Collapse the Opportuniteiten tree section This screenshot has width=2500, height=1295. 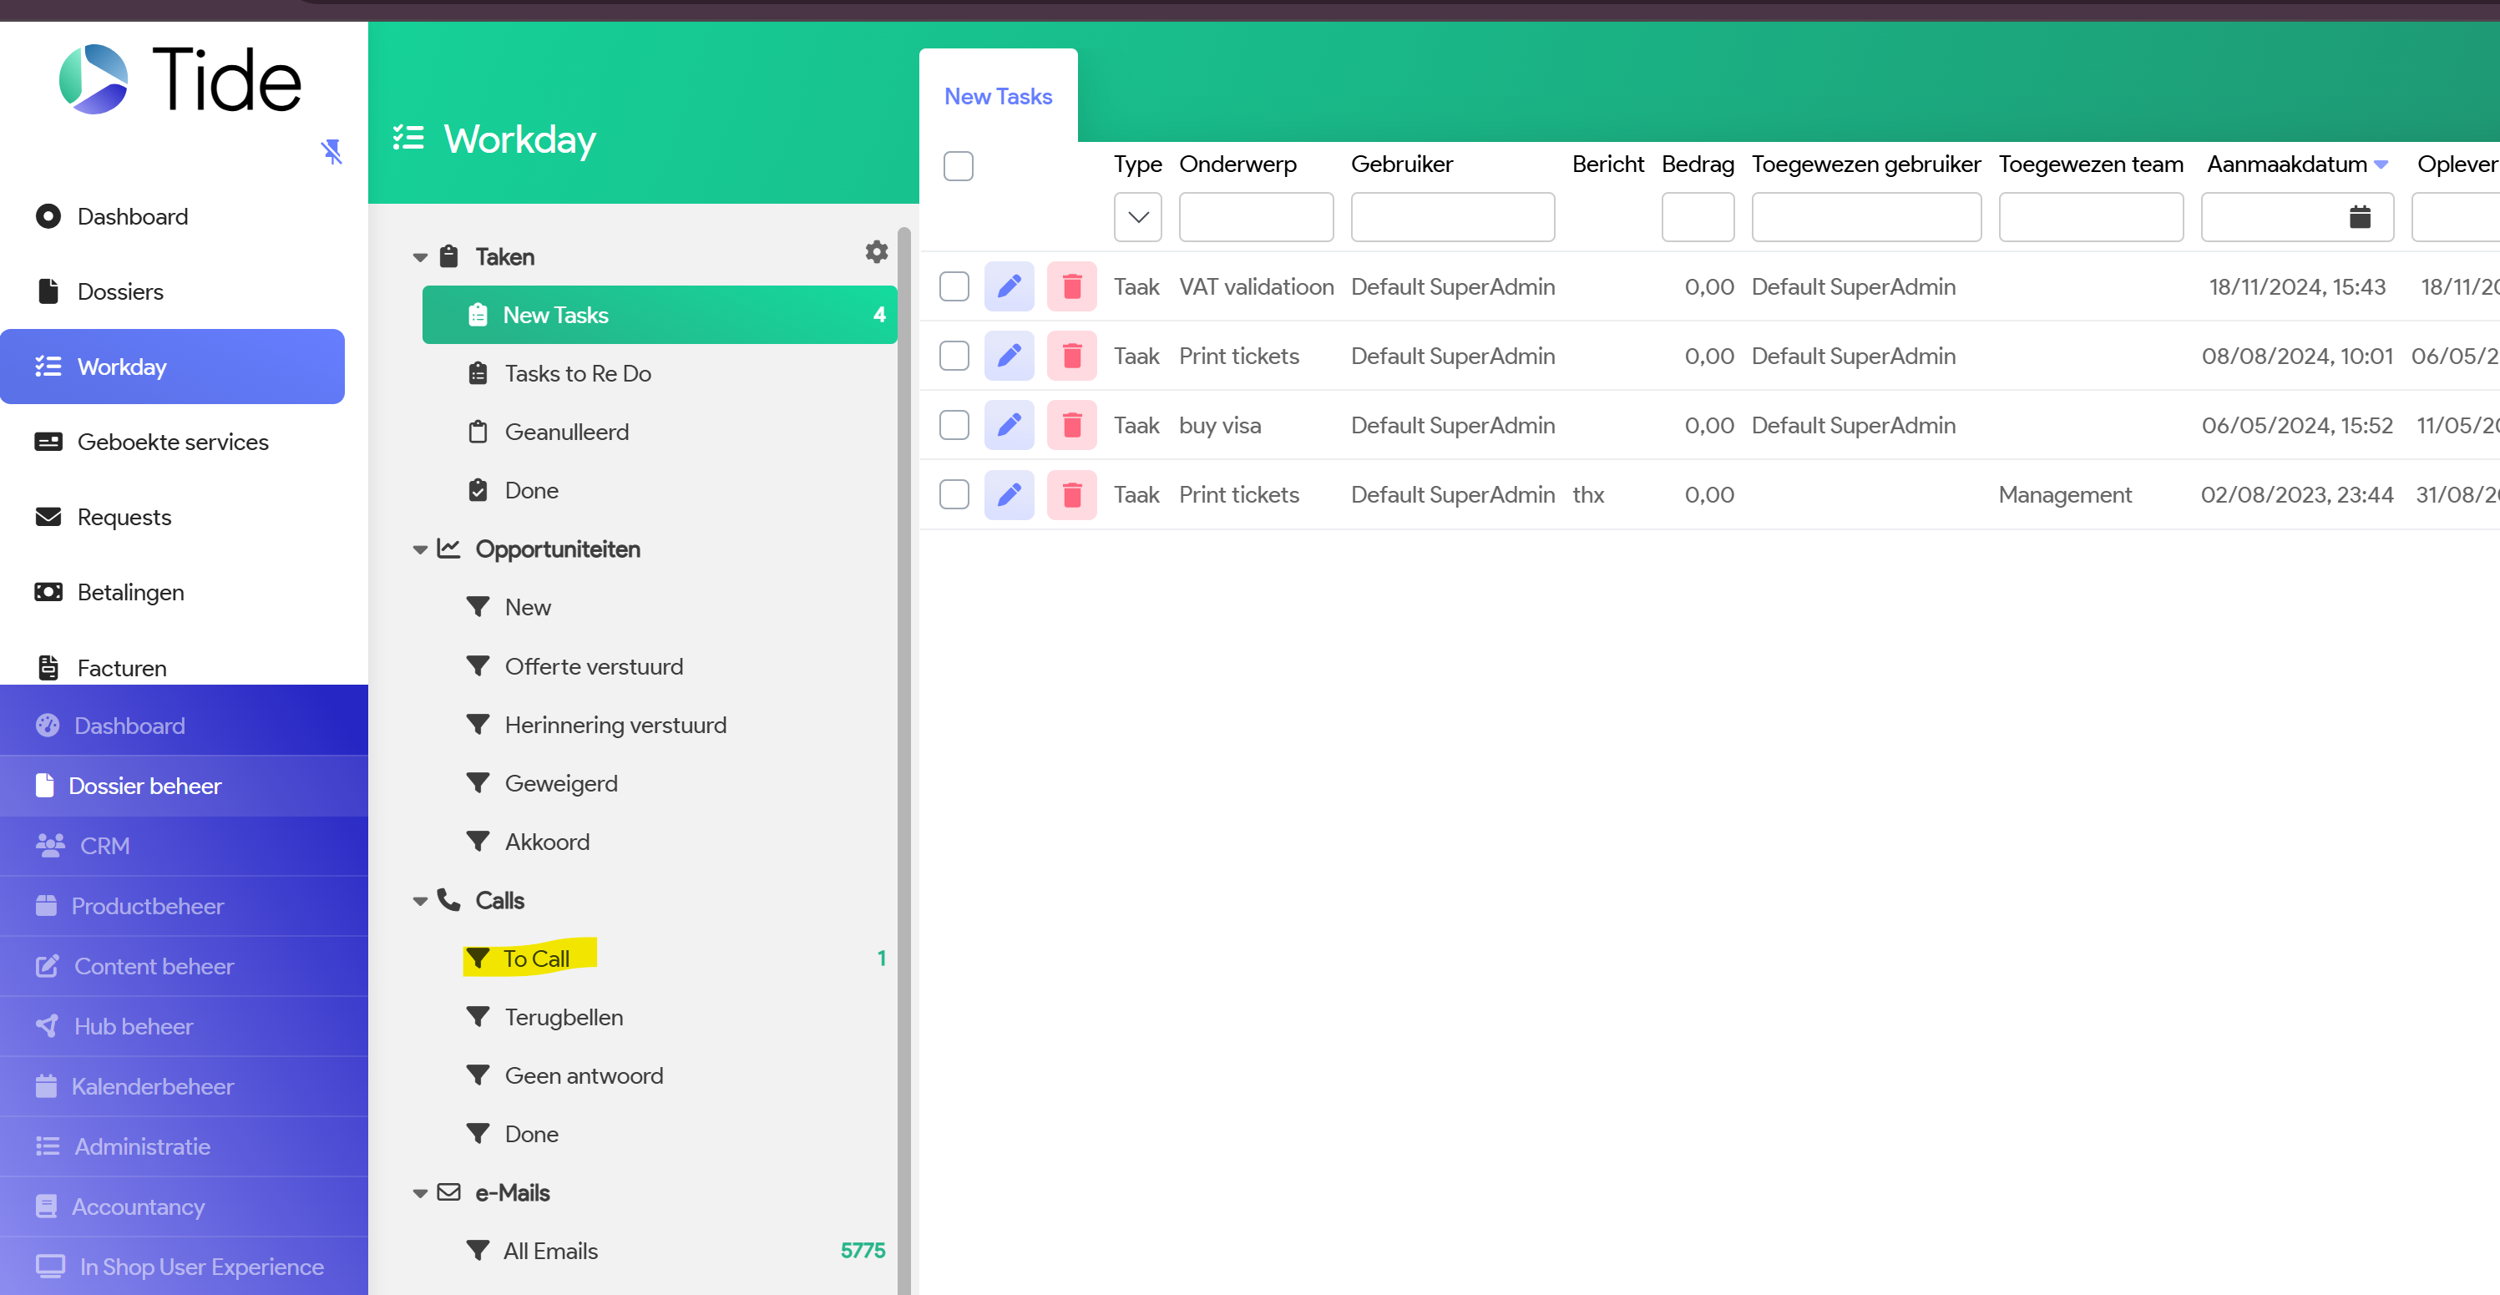pos(420,549)
